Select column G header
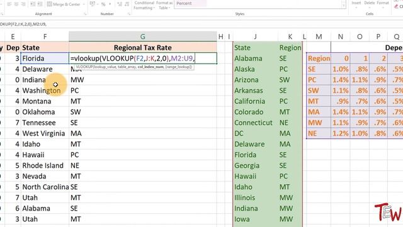Screen dimensions: 403x227 click(143, 37)
